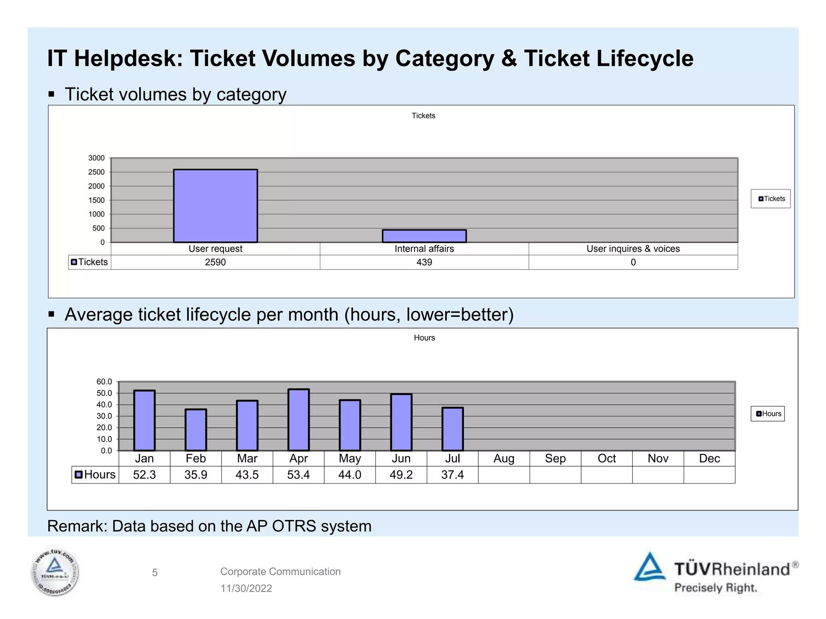The width and height of the screenshot is (826, 619).
Task: Click the Hours legend color marker
Action: (x=759, y=413)
